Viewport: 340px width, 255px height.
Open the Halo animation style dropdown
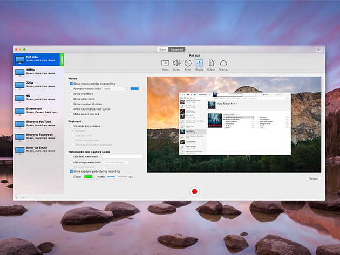click(x=115, y=88)
